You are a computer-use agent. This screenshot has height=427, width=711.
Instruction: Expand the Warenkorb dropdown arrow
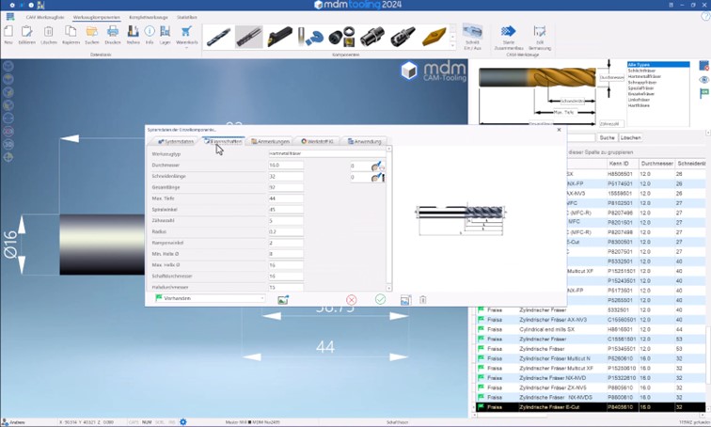point(186,47)
